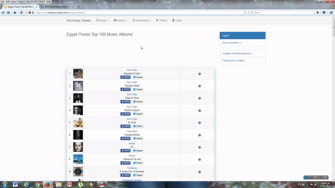Click the browser home icon
This screenshot has width=335, height=188.
15,13
